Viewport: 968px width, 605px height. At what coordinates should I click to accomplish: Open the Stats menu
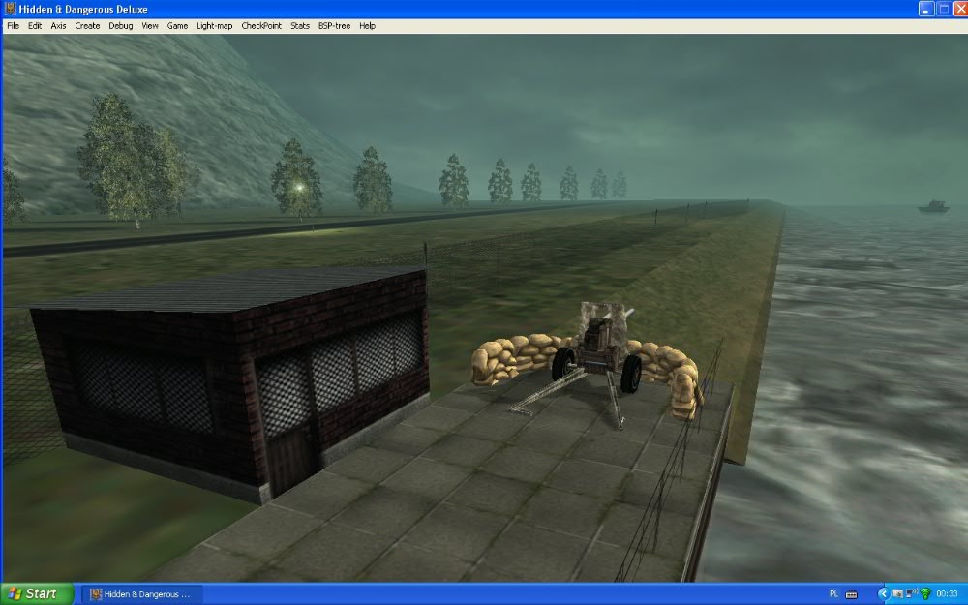click(x=300, y=26)
